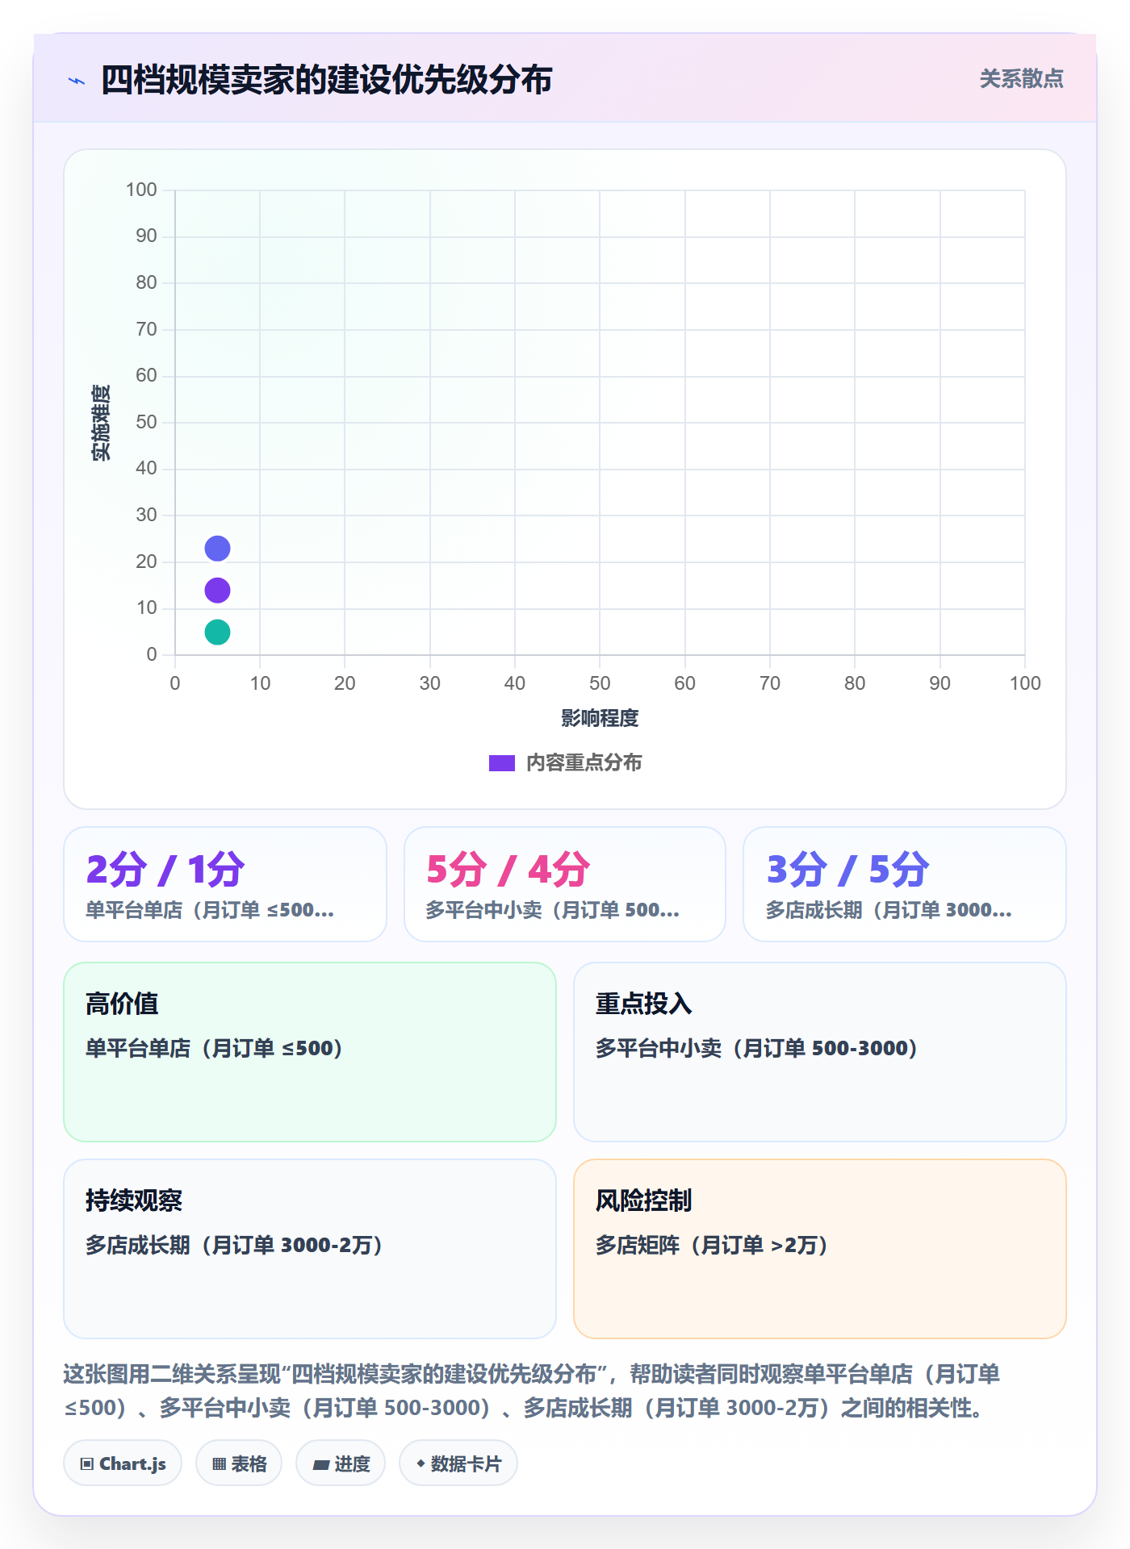Click the truncated 多店成长期 score card caption
1130x1549 pixels.
[889, 910]
